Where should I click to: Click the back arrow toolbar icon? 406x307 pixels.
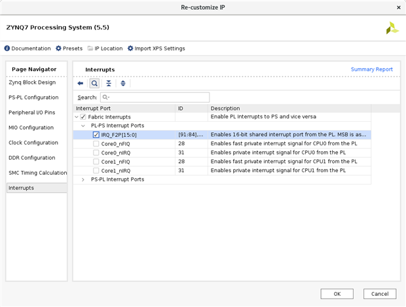pos(81,83)
